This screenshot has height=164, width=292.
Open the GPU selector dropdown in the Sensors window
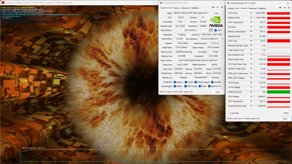[x=245, y=118]
